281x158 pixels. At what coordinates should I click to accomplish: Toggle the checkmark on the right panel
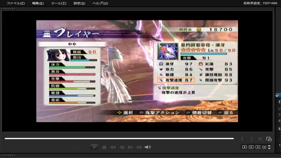tap(277, 95)
